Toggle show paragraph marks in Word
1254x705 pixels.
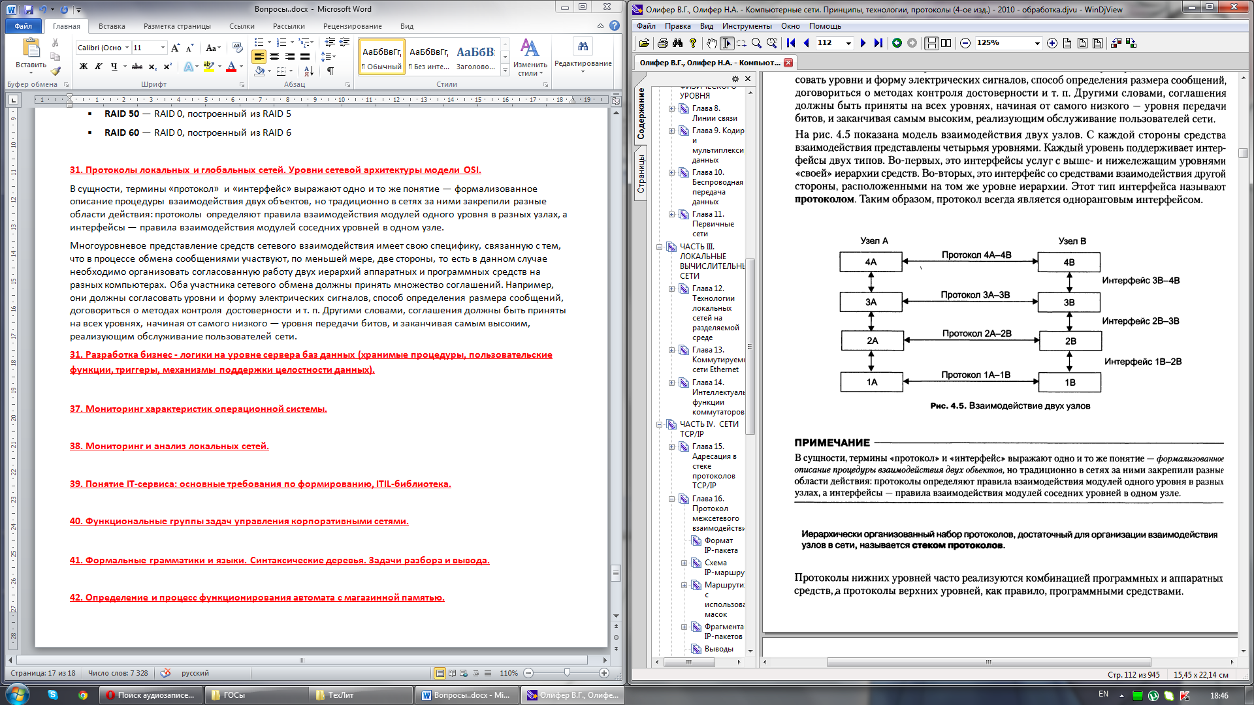pos(330,70)
